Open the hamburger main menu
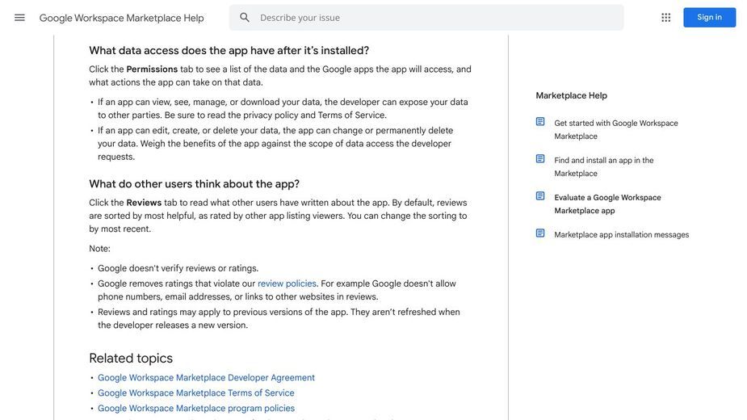The height and width of the screenshot is (420, 747). 19,18
